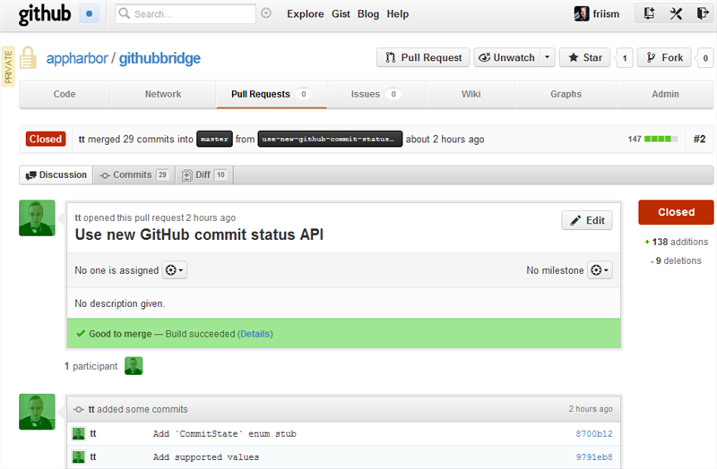Open the Explore link

[306, 14]
